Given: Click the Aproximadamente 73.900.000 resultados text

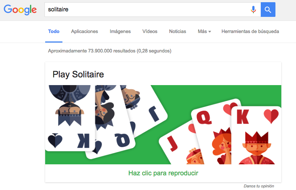Looking at the screenshot, I should pos(110,51).
